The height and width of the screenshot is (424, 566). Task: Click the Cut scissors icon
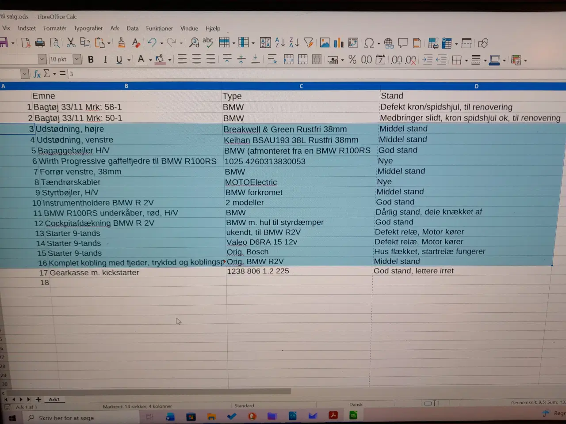pyautogui.click(x=71, y=43)
